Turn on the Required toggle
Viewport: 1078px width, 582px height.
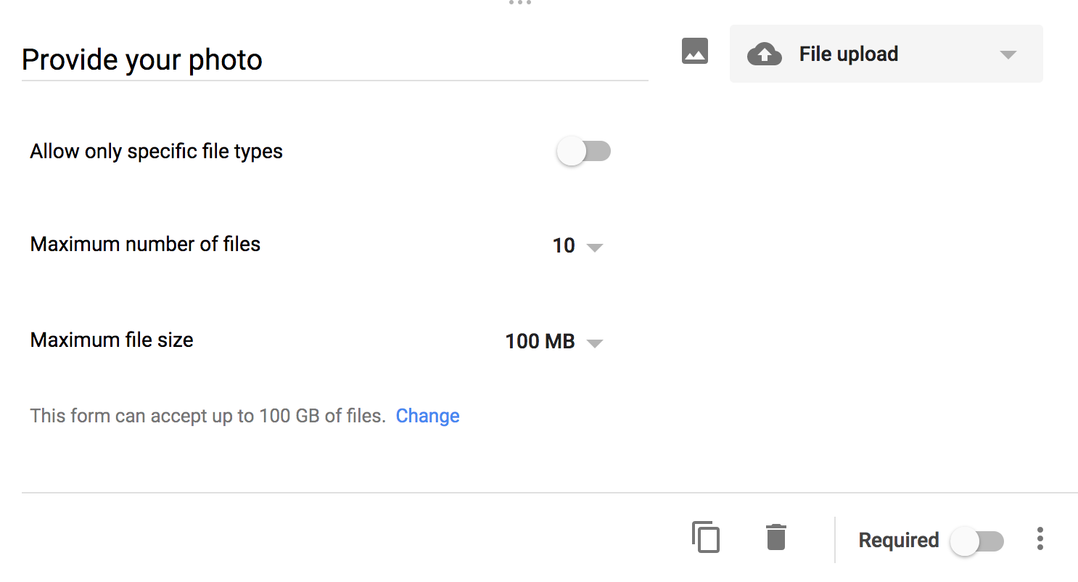click(976, 541)
